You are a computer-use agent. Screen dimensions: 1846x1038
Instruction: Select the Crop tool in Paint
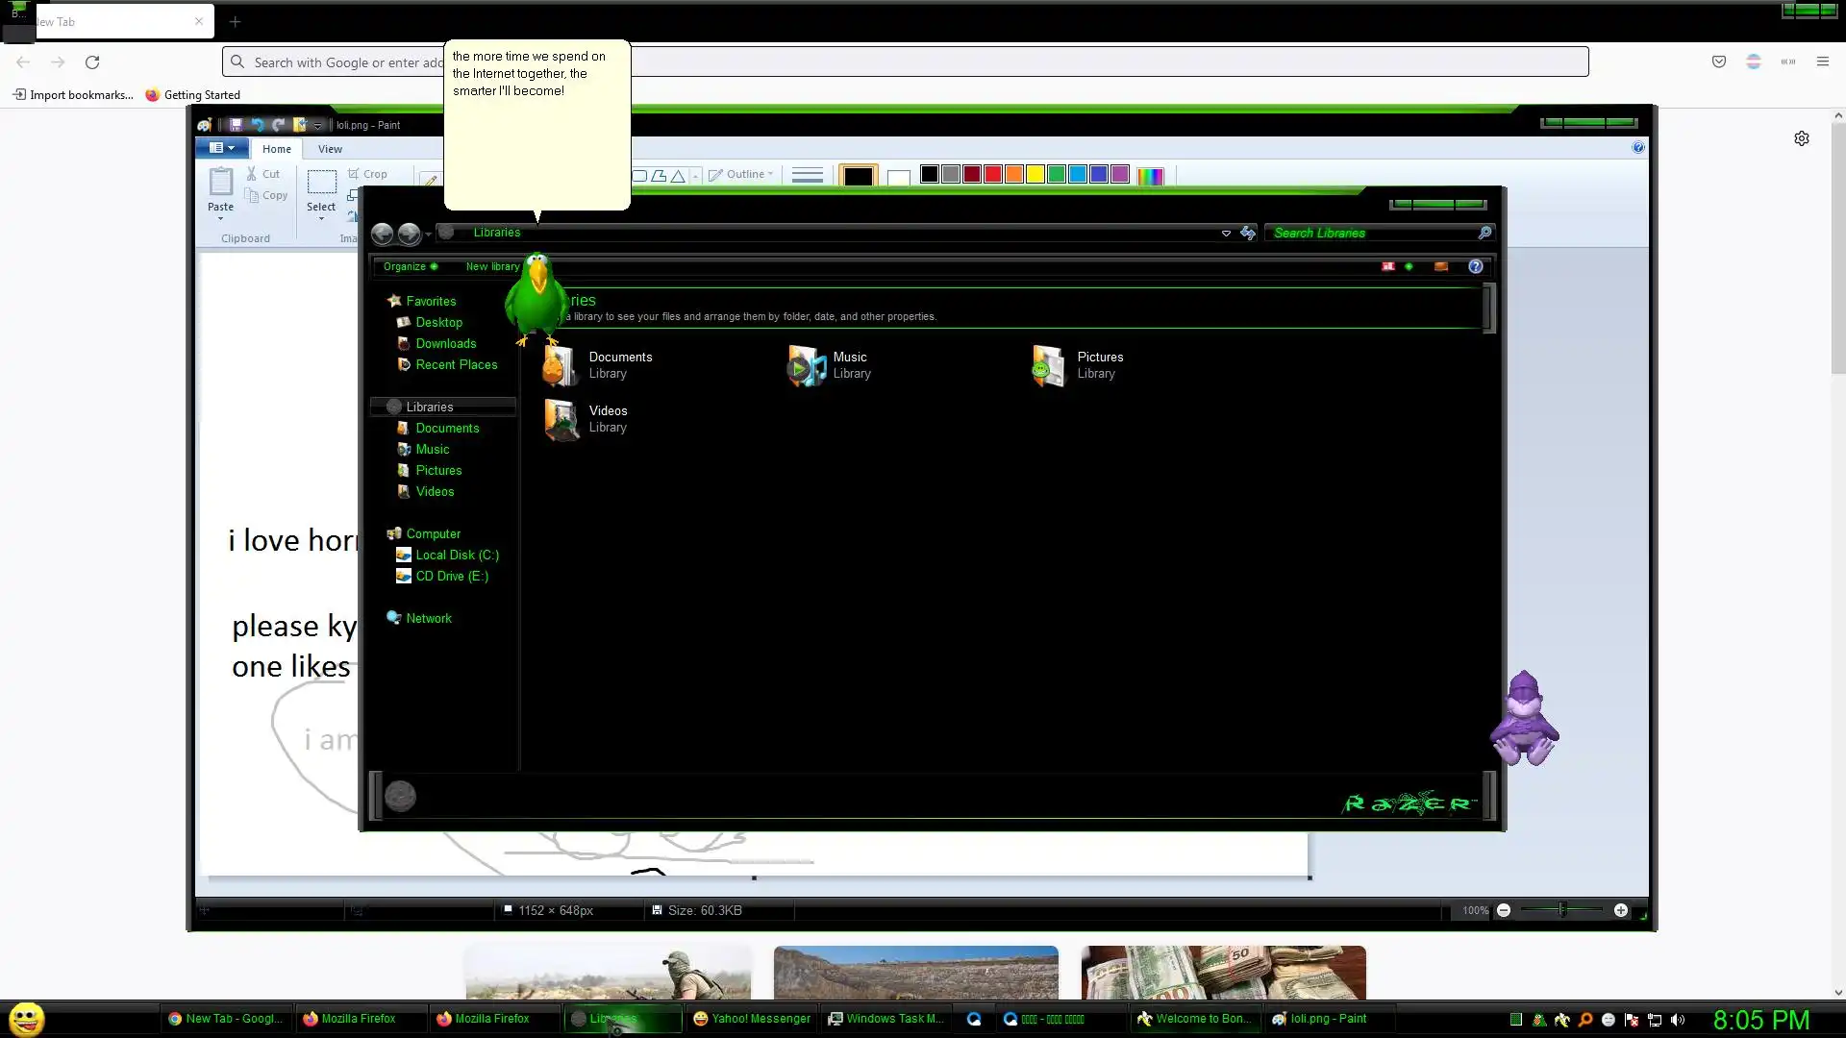pyautogui.click(x=367, y=174)
